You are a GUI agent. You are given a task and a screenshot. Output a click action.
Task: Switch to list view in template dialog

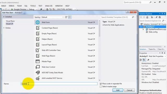70,17
